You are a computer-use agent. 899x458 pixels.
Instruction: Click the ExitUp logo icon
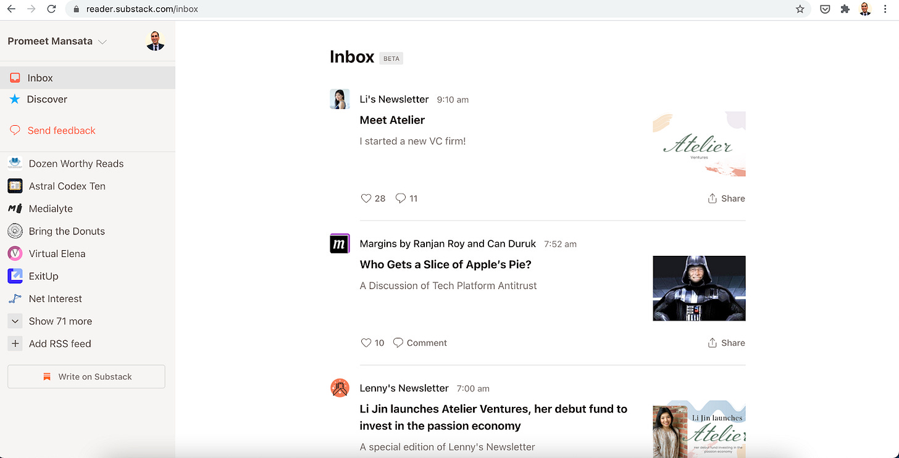(15, 276)
